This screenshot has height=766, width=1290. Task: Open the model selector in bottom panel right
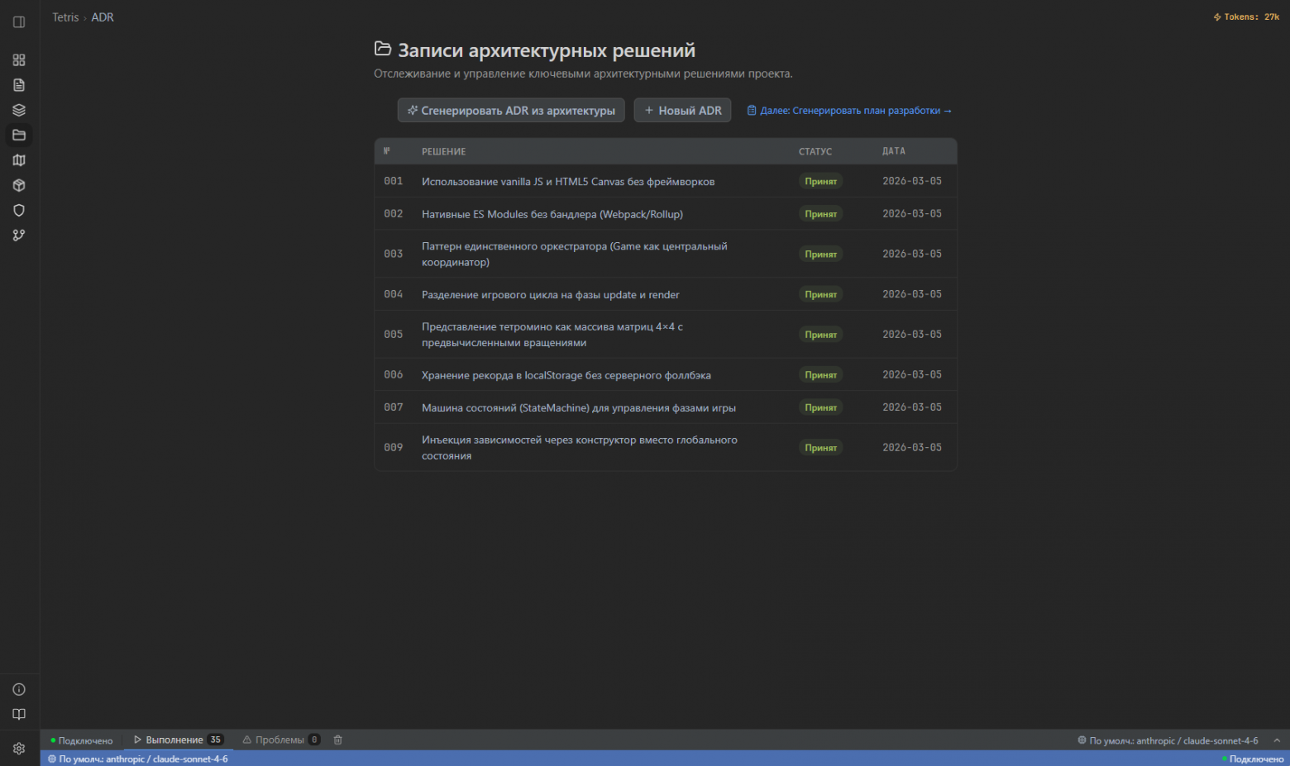pos(1168,740)
